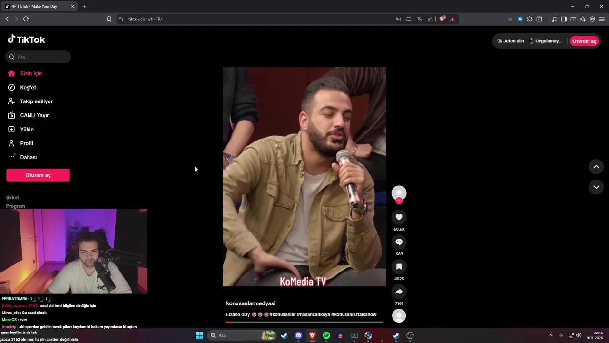Click the taskbar Ara search box

tap(242, 335)
